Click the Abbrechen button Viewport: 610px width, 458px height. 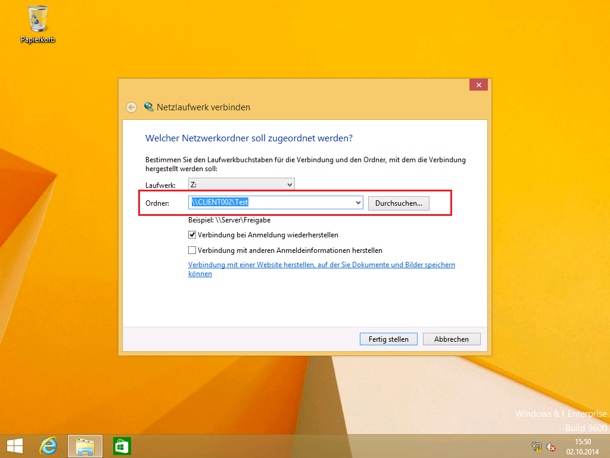(452, 339)
